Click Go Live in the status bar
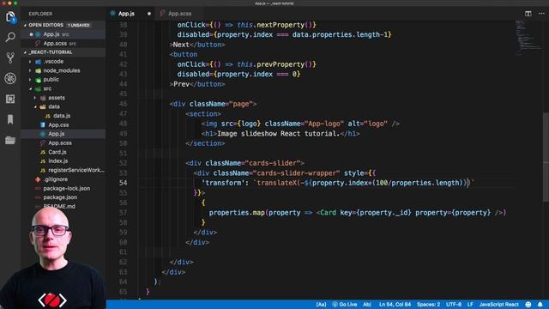This screenshot has height=309, width=549. (345, 305)
